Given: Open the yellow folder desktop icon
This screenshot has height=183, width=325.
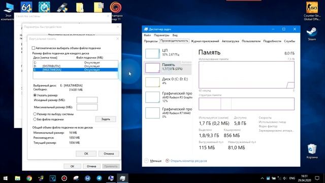Looking at the screenshot, I should [80, 8].
